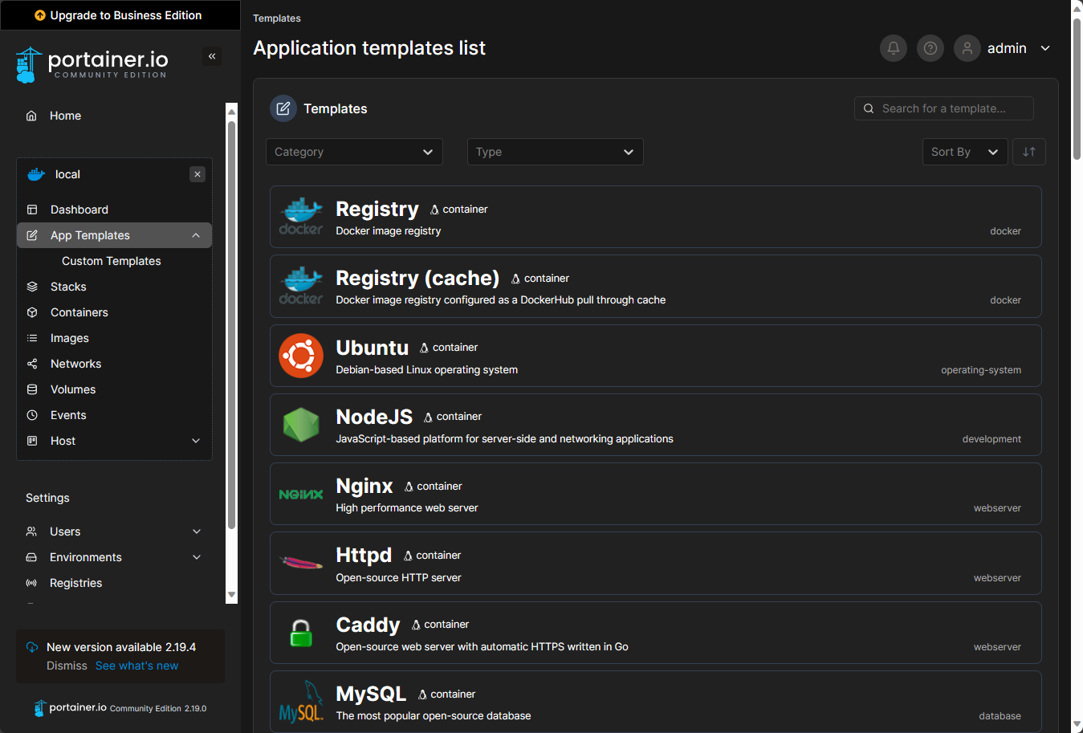This screenshot has height=733, width=1083.
Task: Click the Search for a template field
Action: pyautogui.click(x=951, y=108)
